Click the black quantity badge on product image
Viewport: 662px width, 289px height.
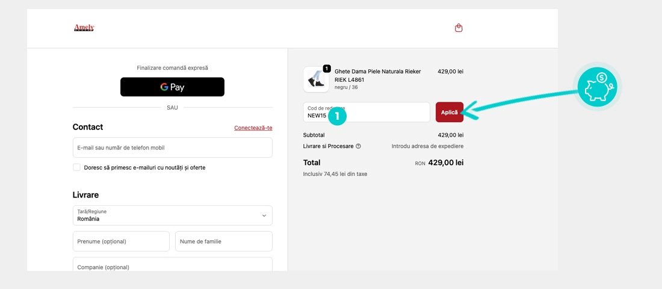tap(327, 69)
